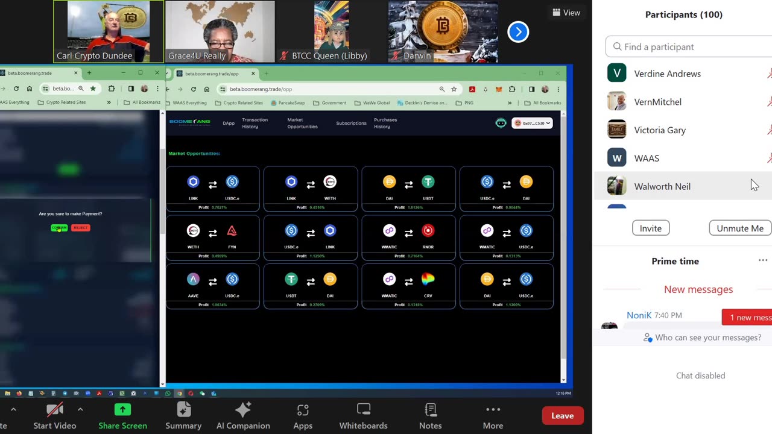
Task: Open the Zoom Apps menu
Action: click(x=303, y=416)
